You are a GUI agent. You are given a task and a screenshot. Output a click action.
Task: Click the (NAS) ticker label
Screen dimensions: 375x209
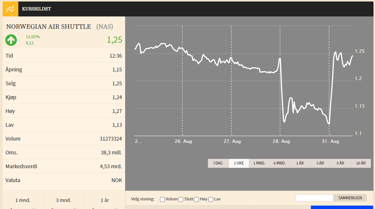105,27
